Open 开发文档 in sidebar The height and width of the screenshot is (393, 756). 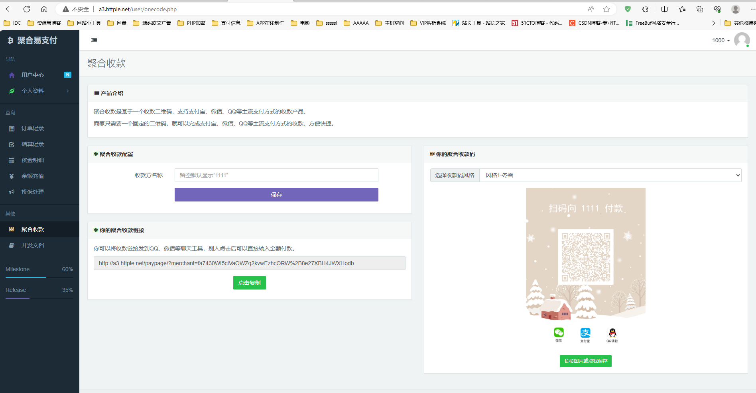point(39,245)
